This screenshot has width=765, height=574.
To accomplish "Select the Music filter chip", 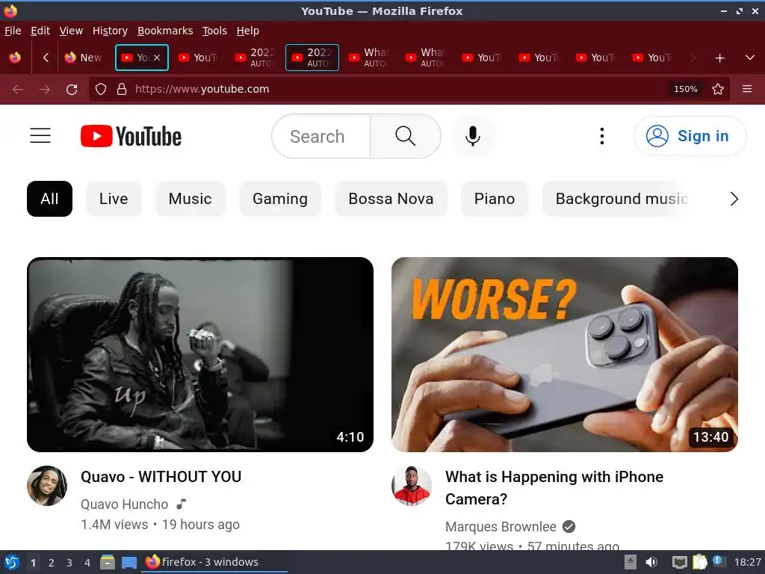I will [191, 199].
